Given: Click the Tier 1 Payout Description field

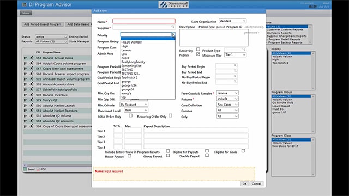Looking at the screenshot, I should point(196,131).
